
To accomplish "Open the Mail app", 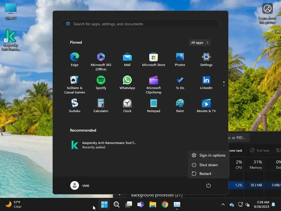I will point(127,60).
